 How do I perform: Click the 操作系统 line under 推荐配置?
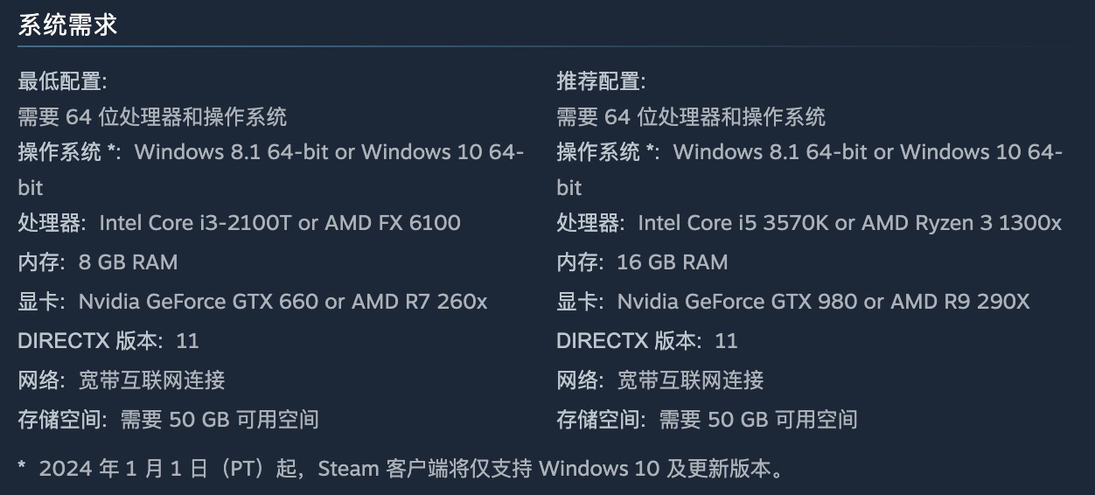(809, 152)
